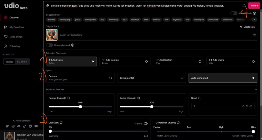Choose Add Outro extension placement
The image size is (262, 140).
pos(232,62)
